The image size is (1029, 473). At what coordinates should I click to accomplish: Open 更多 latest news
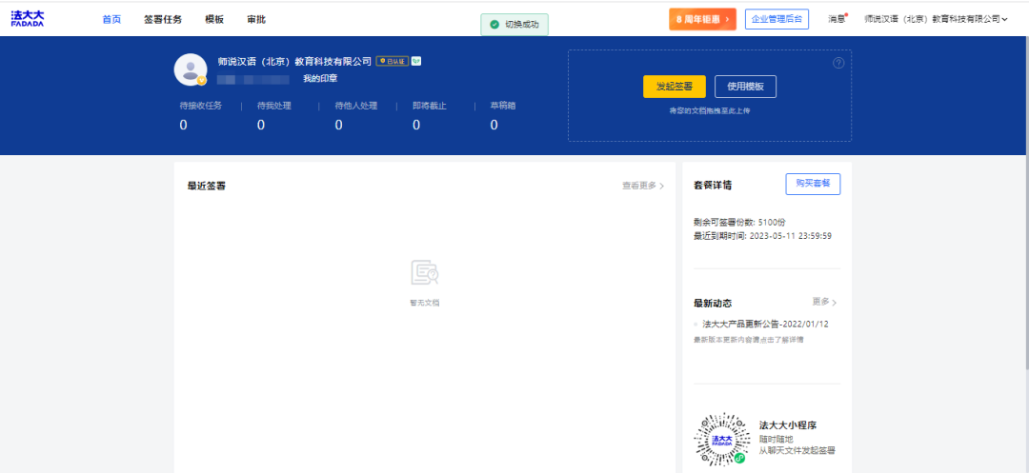coord(824,302)
